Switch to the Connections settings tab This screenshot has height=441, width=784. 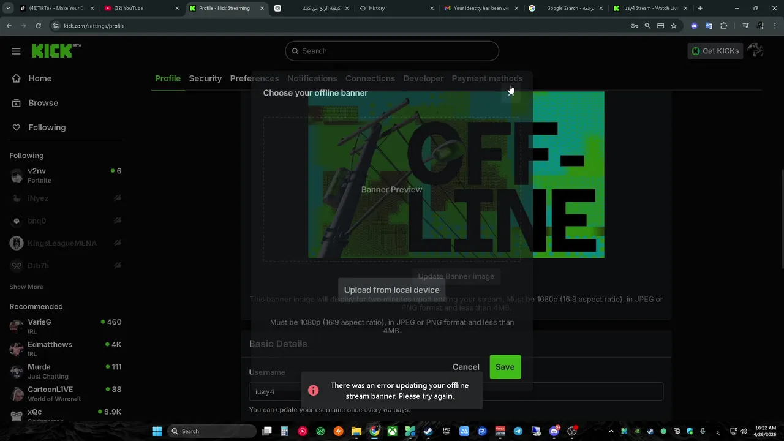[x=370, y=78]
